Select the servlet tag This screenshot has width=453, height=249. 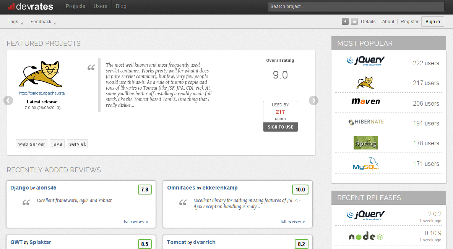78,144
